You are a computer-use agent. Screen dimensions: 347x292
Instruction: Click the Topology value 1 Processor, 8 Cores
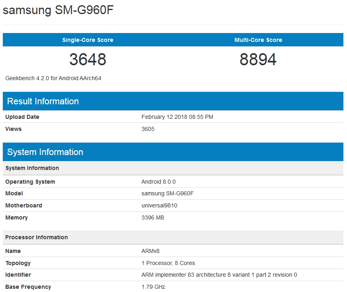(168, 263)
